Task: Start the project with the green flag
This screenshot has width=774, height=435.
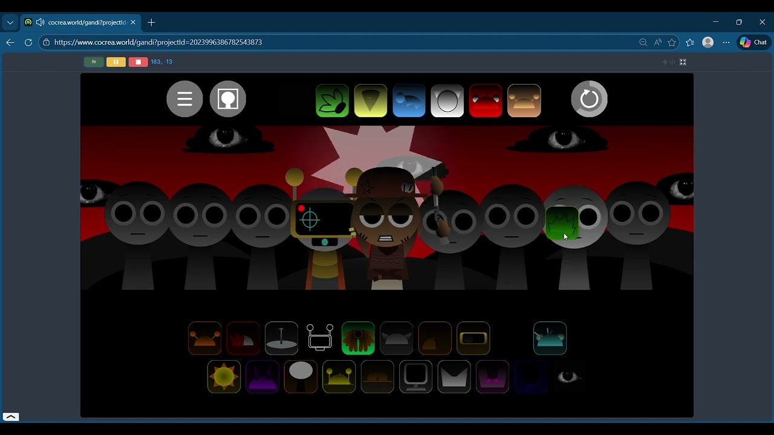Action: point(94,62)
